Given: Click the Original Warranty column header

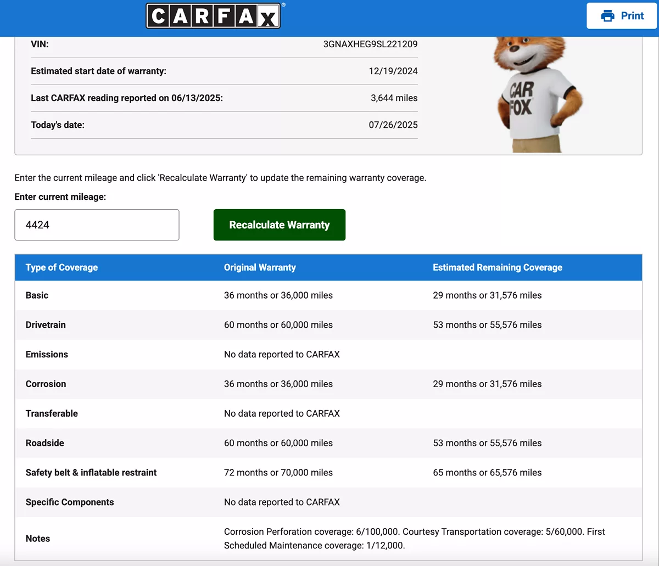Looking at the screenshot, I should coord(260,267).
